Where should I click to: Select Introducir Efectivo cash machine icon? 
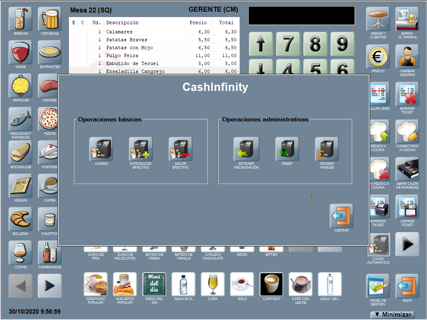pyautogui.click(x=141, y=149)
